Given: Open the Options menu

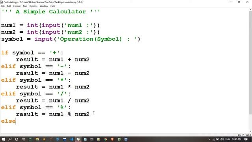Looking at the screenshot, I should point(33,6).
